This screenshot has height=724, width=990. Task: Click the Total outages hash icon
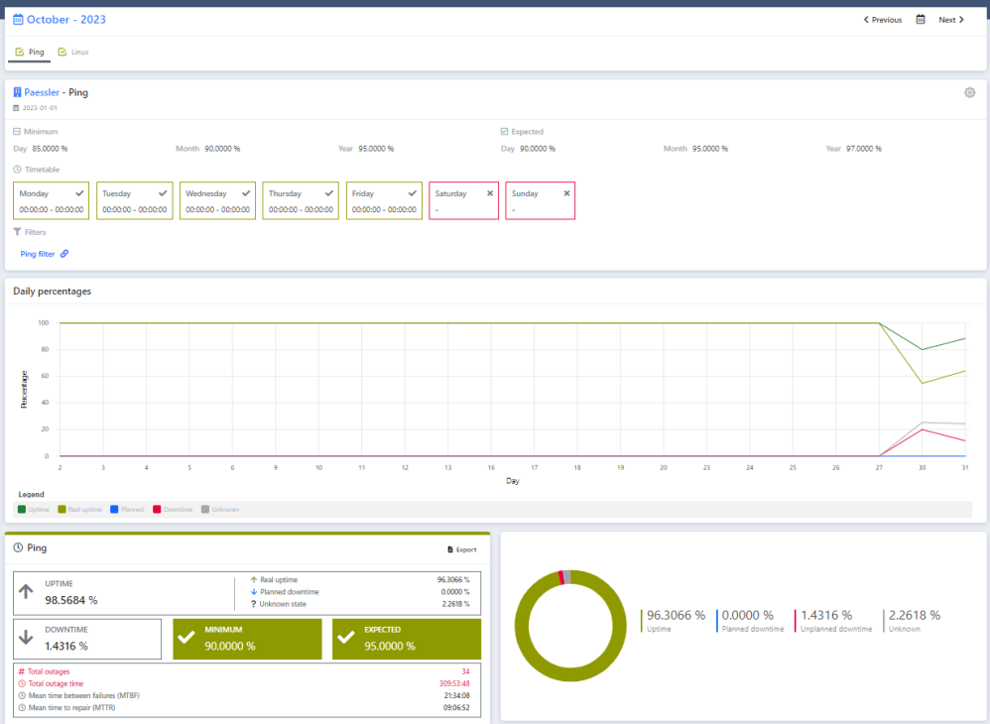[22, 671]
